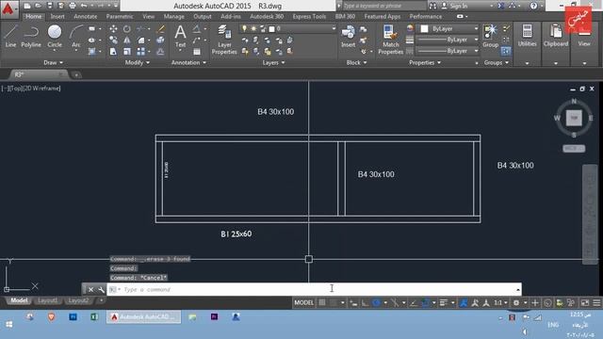
Task: Switch to the Insert ribbon tab
Action: [x=57, y=17]
